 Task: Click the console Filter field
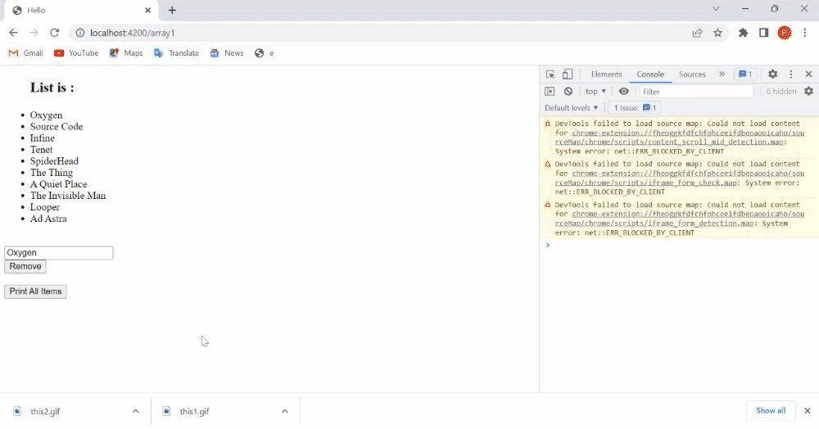(x=696, y=92)
